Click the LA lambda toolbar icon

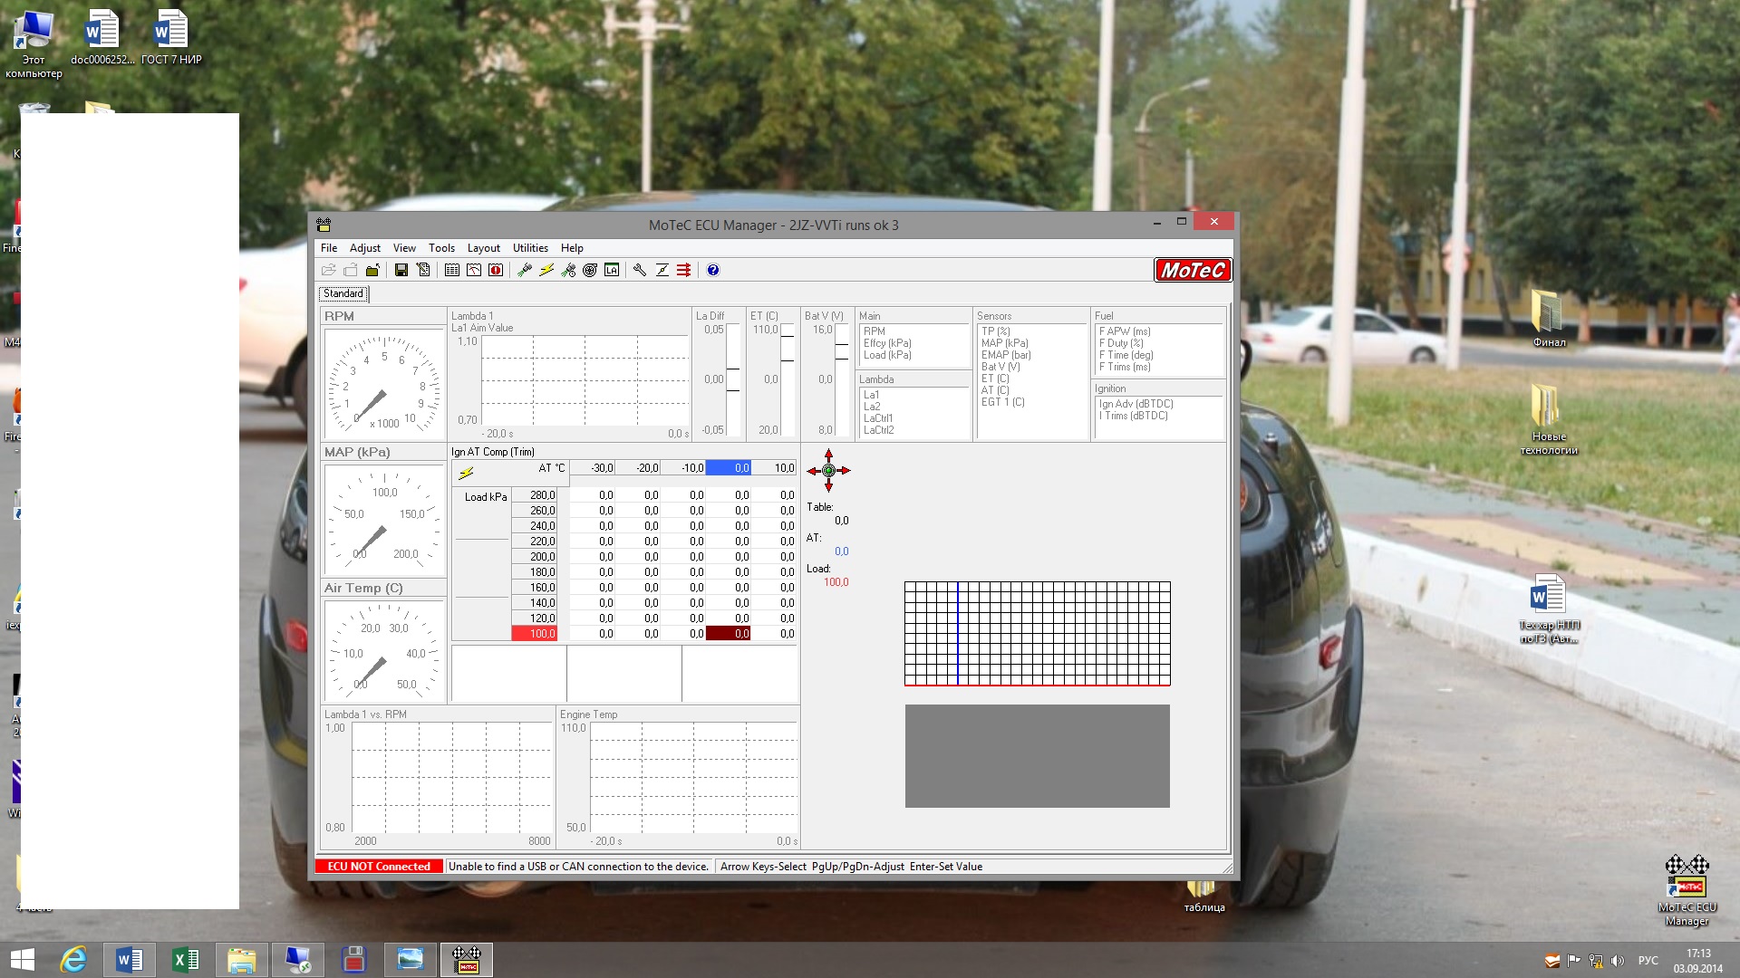(612, 270)
